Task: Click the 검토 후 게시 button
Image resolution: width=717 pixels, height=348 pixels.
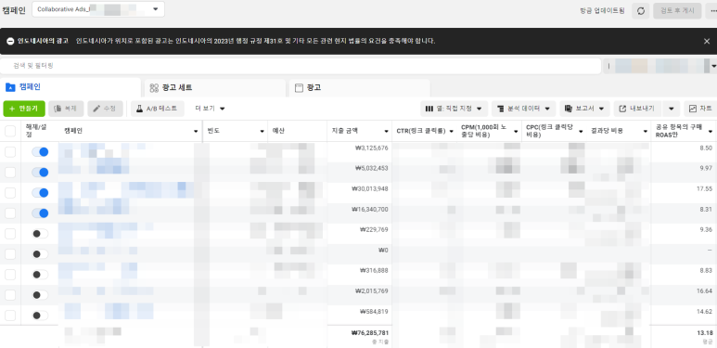Action: point(678,11)
